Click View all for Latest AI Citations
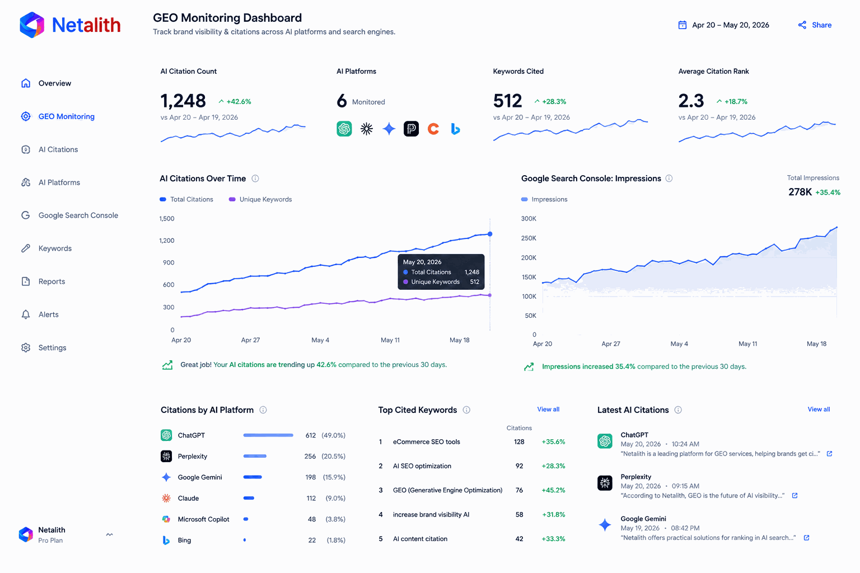The height and width of the screenshot is (573, 860). click(819, 410)
